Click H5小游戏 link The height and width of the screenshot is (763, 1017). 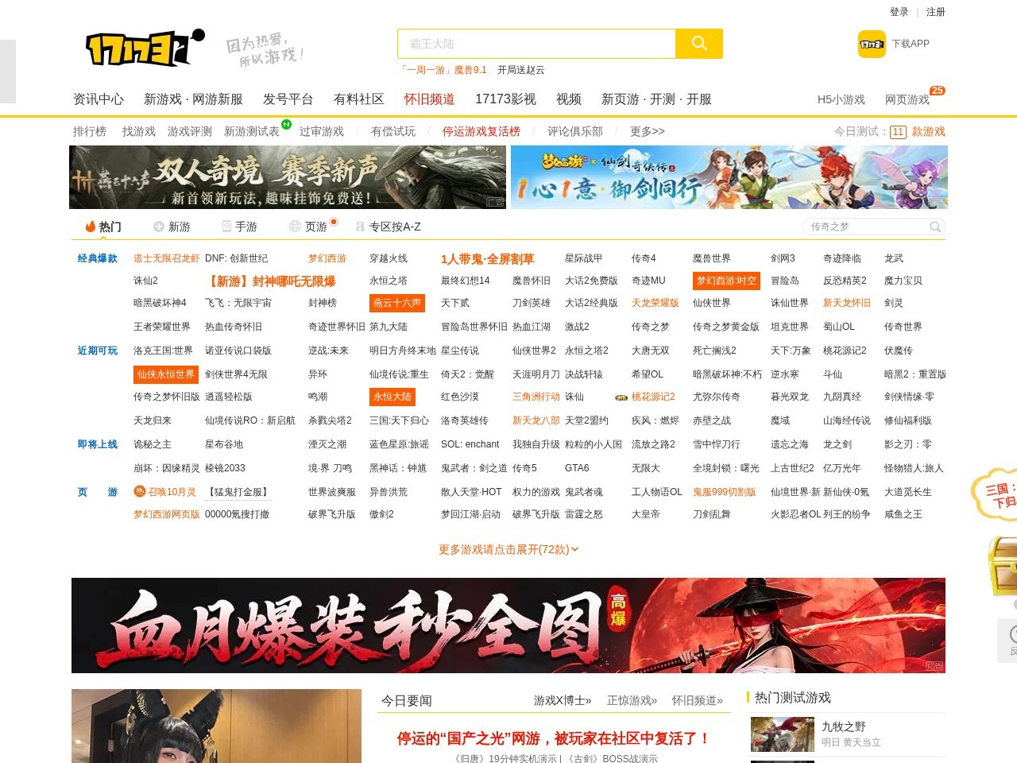click(x=841, y=99)
